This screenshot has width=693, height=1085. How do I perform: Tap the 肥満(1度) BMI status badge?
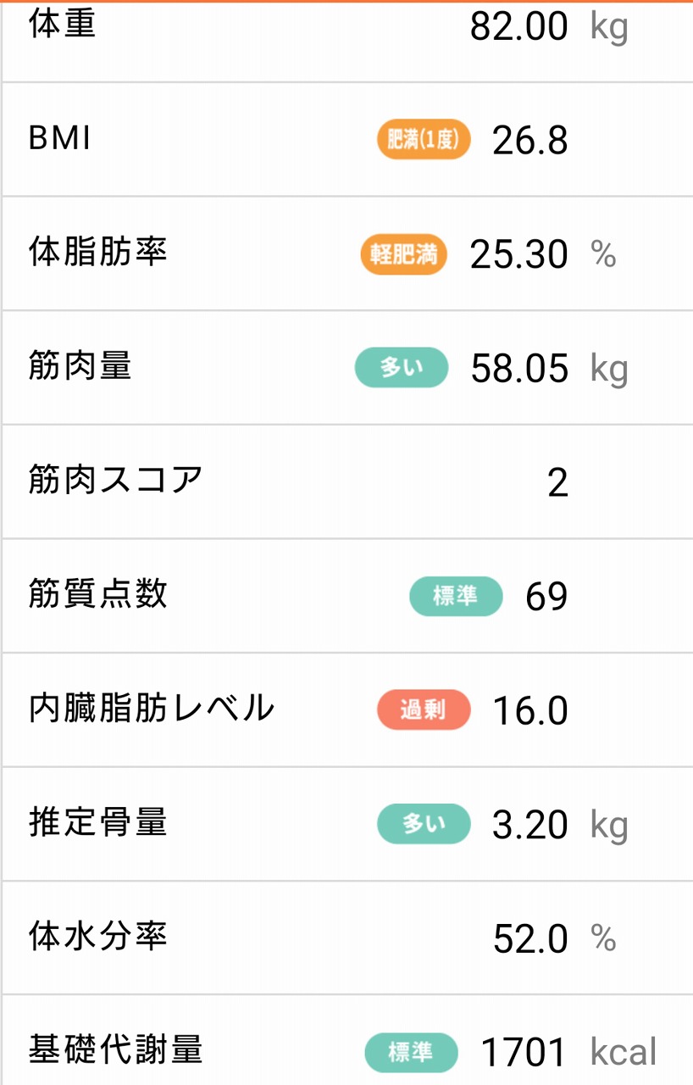pos(424,140)
